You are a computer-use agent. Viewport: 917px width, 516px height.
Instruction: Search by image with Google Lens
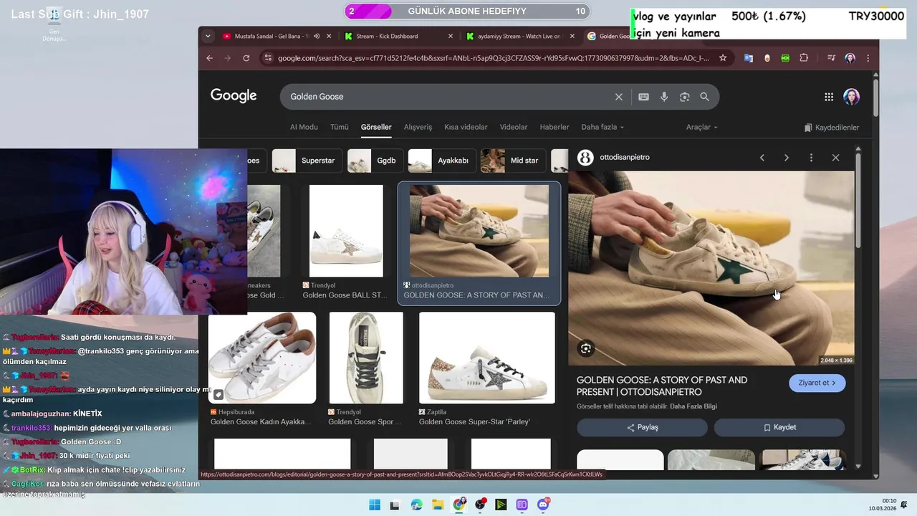684,97
